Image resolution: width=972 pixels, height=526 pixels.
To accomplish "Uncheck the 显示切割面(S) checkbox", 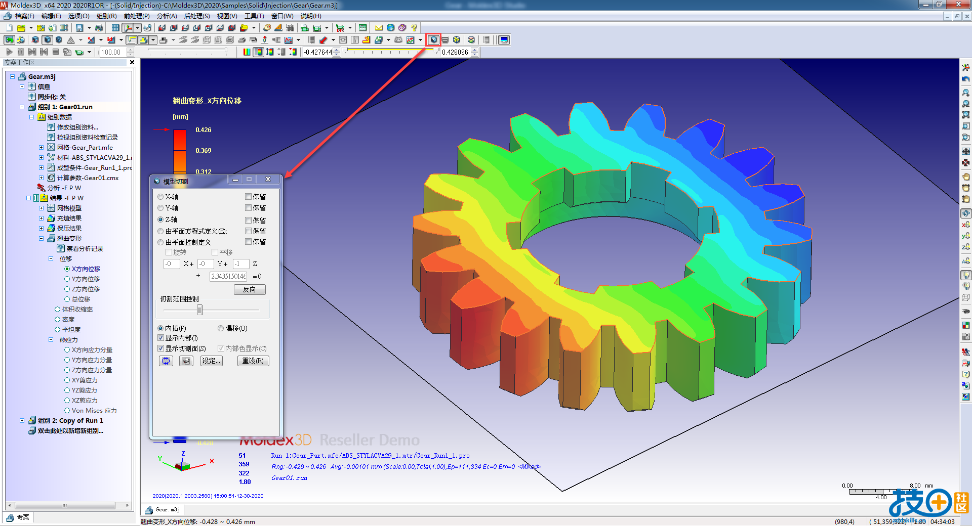I will (161, 348).
